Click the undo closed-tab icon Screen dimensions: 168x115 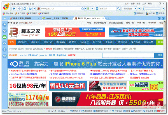tap(31, 9)
